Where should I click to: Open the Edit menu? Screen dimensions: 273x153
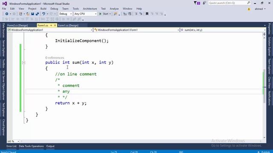pos(12,8)
